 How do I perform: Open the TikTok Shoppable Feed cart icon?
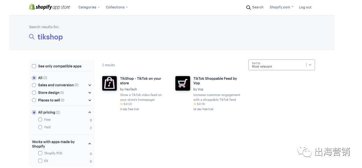(183, 83)
